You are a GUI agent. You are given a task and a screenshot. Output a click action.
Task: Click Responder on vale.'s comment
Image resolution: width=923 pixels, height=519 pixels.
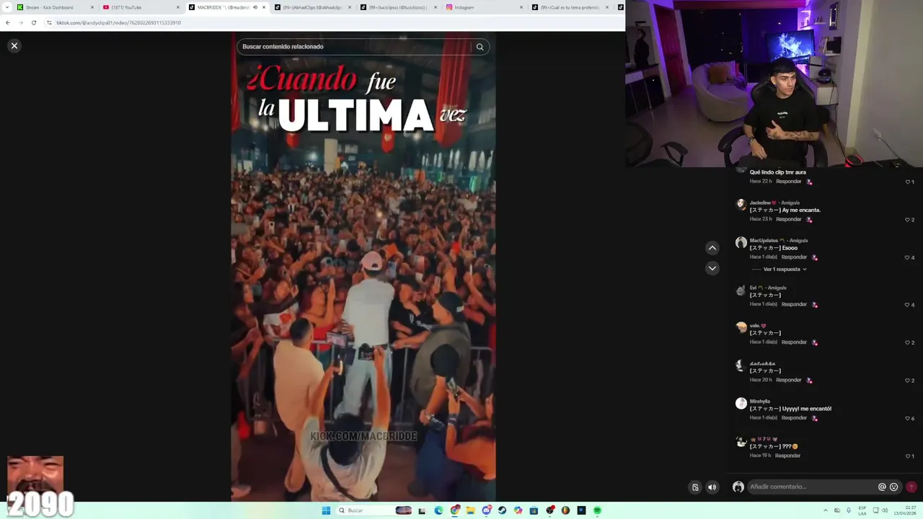point(794,342)
